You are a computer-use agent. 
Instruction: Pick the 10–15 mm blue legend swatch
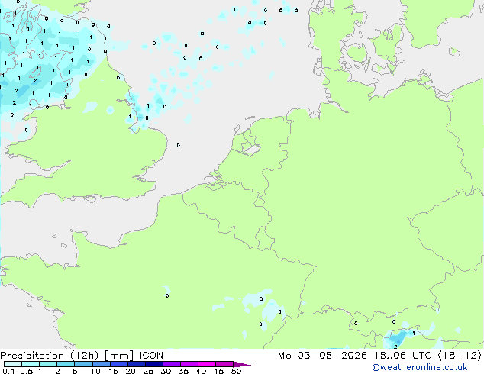tap(101, 364)
